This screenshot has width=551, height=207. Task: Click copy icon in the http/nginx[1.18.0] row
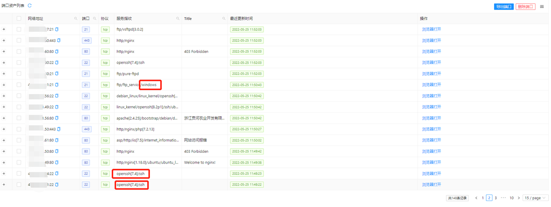(57, 163)
